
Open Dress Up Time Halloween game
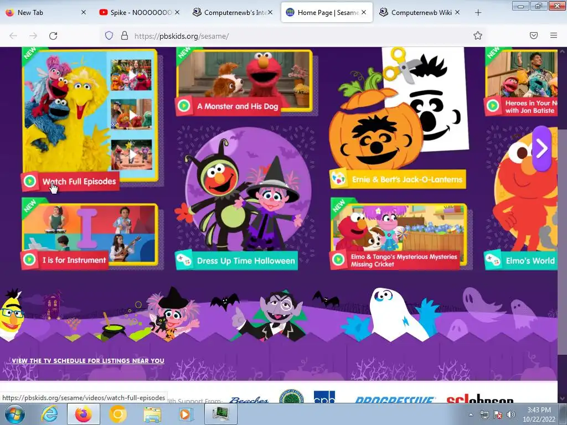(x=246, y=261)
